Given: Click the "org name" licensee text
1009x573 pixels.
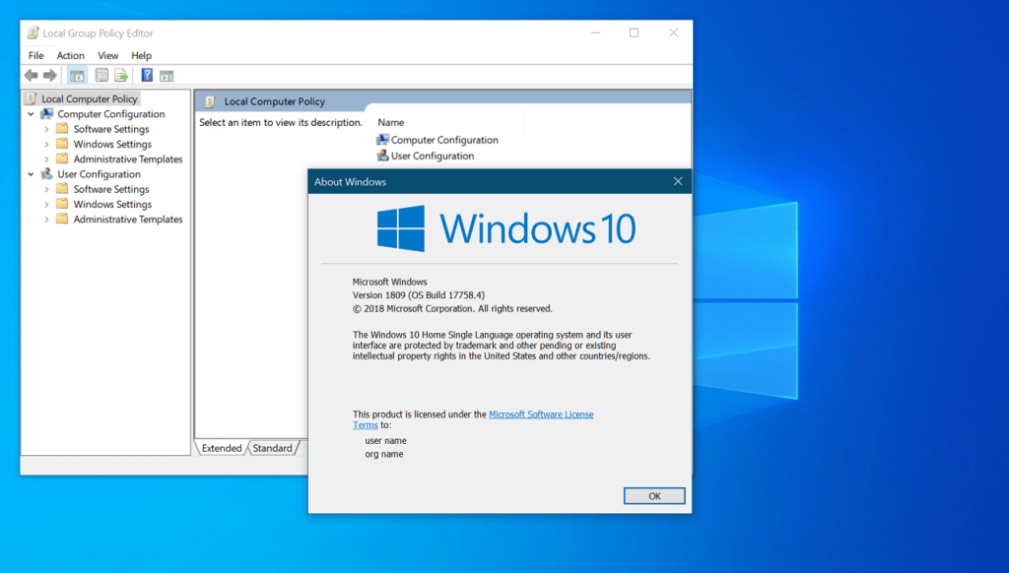Looking at the screenshot, I should 384,454.
